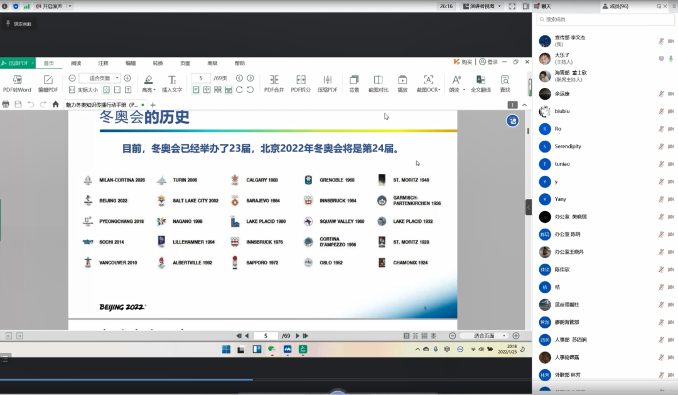Add a new document tab with plus
Screen dimensions: 678x395
(x=153, y=105)
